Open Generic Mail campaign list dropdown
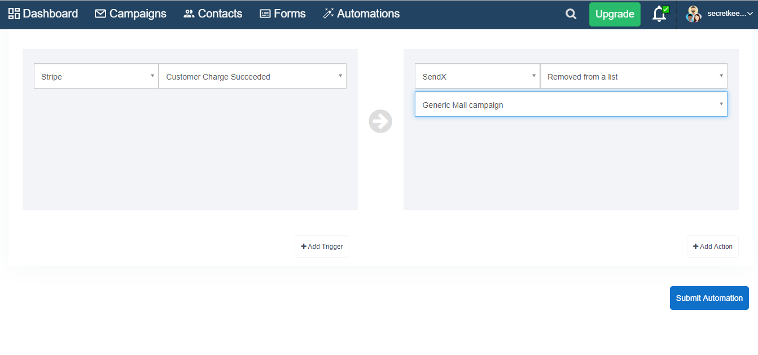 [x=571, y=104]
